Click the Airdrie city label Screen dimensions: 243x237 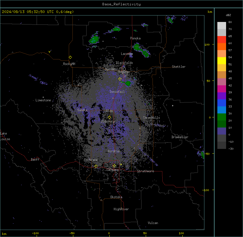pyautogui.click(x=114, y=151)
